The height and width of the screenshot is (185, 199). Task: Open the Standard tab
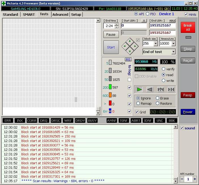(x=10, y=14)
